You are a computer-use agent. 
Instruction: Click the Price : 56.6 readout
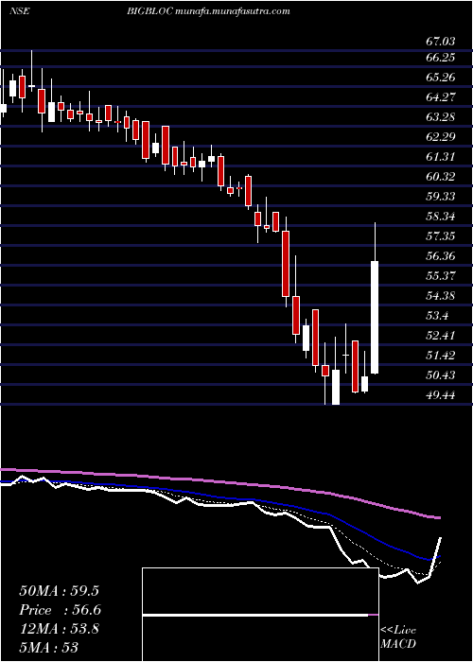[60, 610]
